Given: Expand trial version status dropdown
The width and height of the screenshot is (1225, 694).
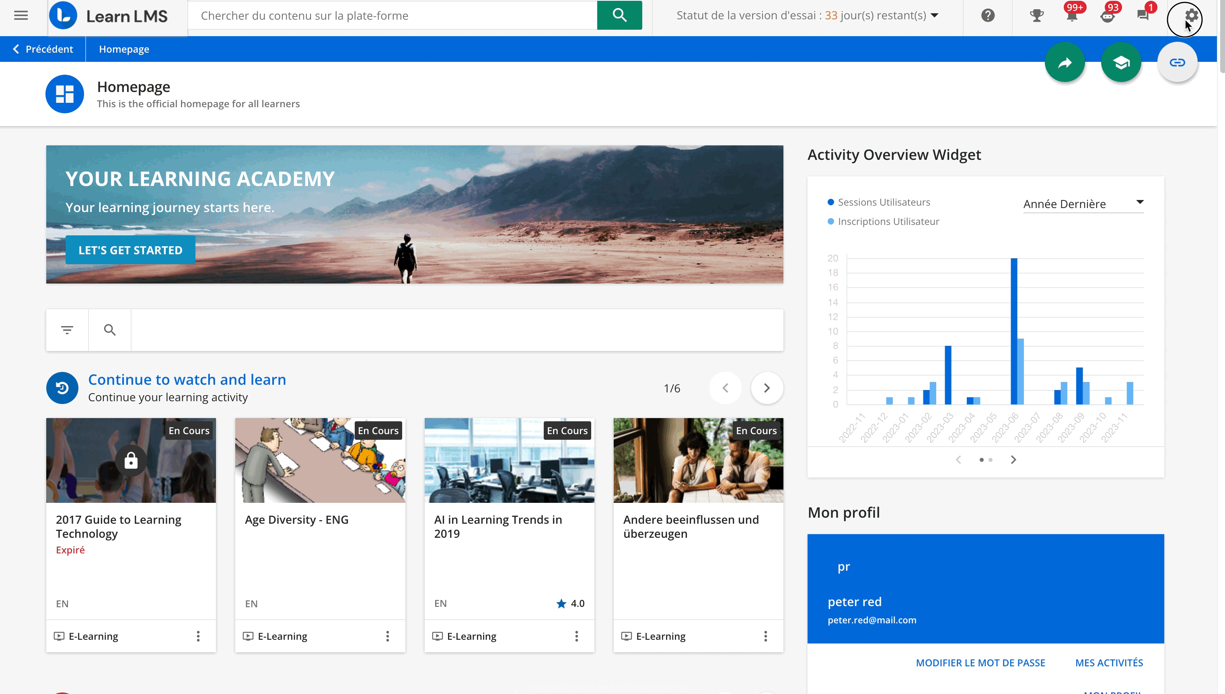Looking at the screenshot, I should (934, 16).
